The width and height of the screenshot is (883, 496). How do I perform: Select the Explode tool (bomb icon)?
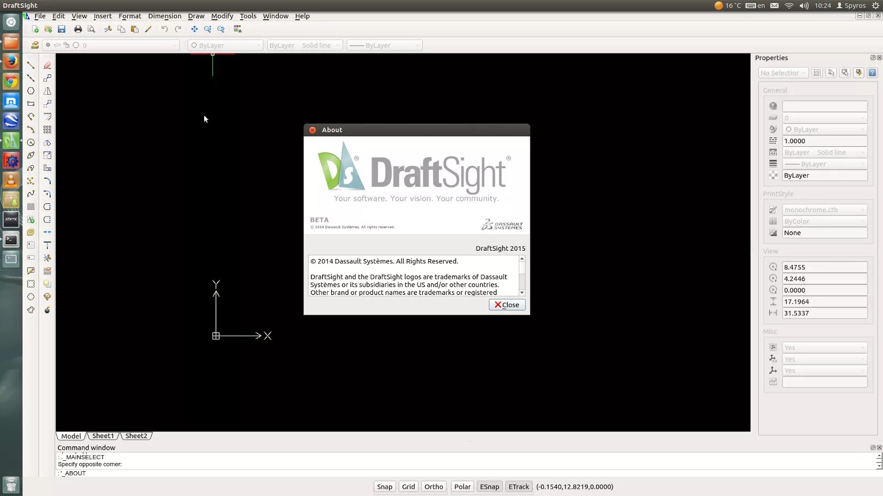click(x=47, y=310)
